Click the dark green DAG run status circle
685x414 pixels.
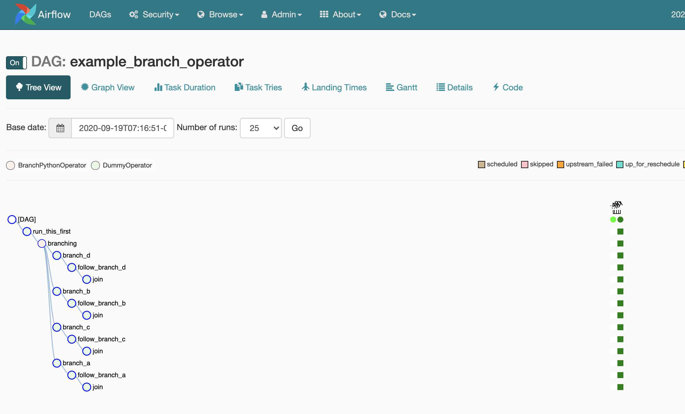point(620,220)
